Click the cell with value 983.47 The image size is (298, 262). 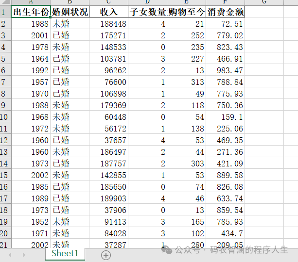click(x=225, y=70)
